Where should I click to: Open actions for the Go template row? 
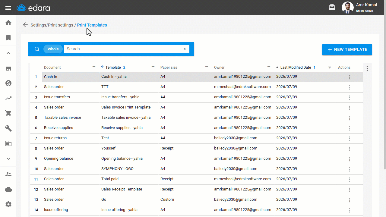point(350,200)
